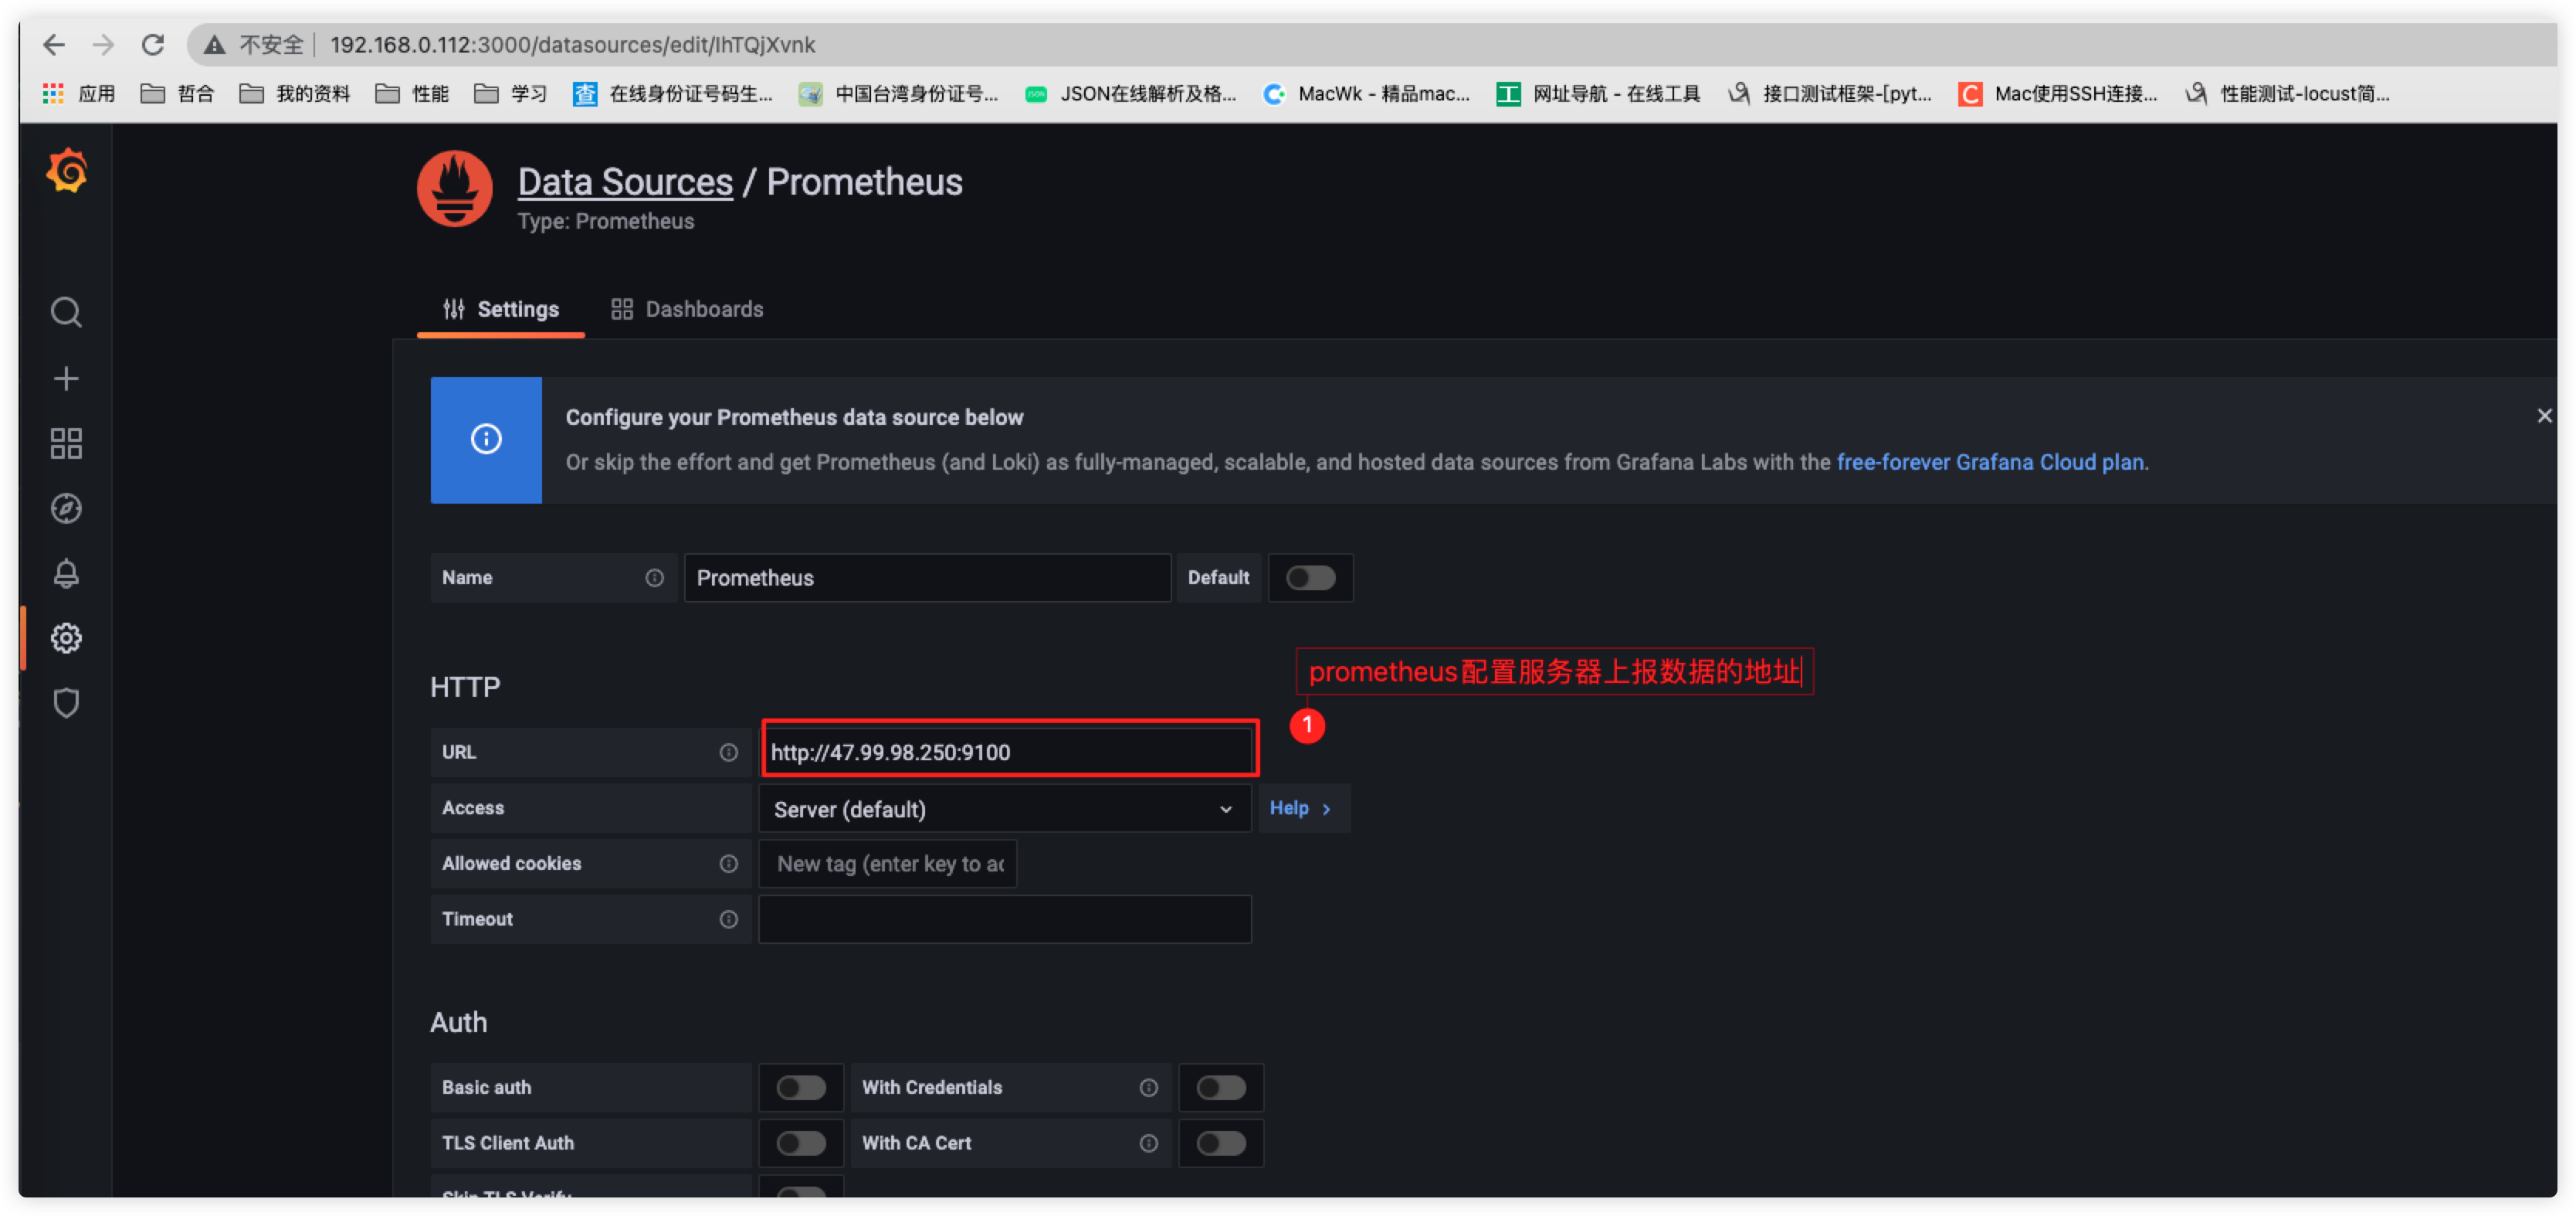Open the 学习 bookmark folder
2576x1216 pixels.
511,94
